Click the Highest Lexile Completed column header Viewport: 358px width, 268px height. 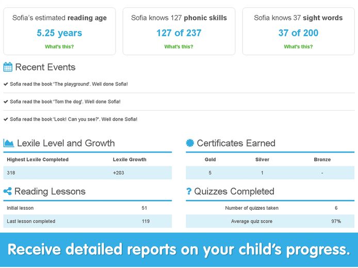38,159
